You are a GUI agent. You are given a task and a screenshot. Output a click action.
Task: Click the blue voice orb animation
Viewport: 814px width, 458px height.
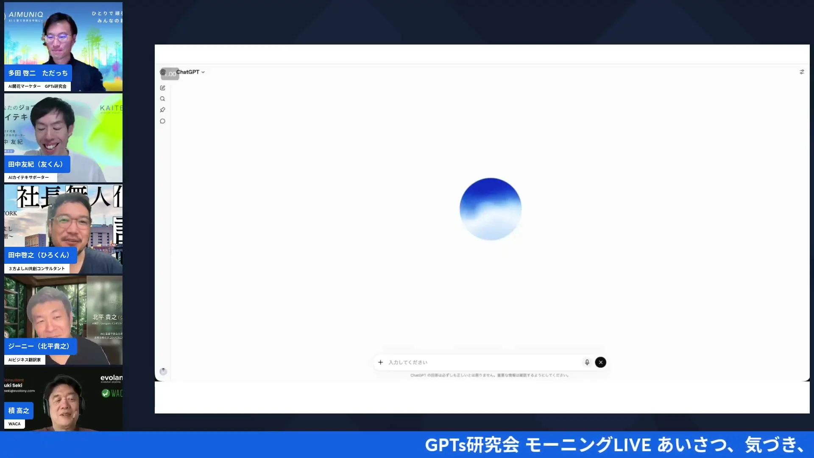pyautogui.click(x=491, y=209)
